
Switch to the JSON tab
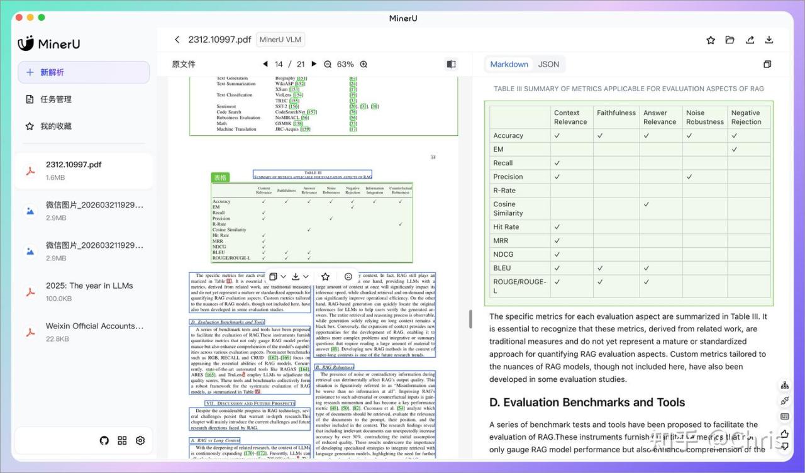point(548,64)
